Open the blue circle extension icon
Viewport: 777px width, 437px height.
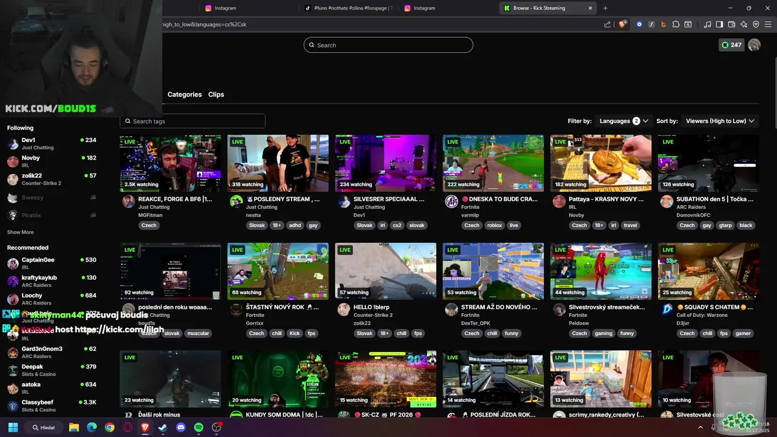[x=639, y=24]
